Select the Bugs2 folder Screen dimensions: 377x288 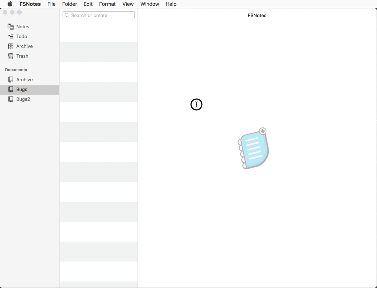30,99
